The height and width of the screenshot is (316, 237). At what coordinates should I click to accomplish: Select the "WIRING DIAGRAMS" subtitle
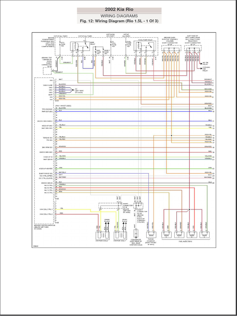119,16
